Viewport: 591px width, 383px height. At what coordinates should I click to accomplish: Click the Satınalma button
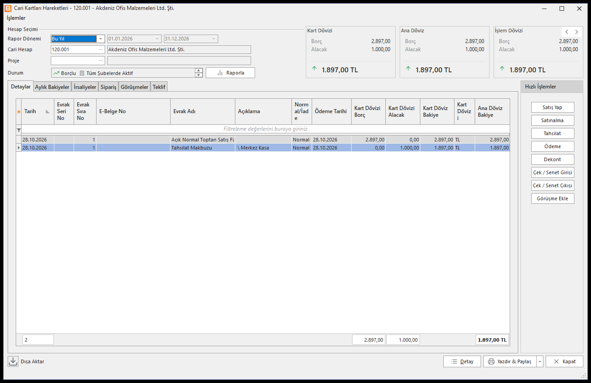point(552,120)
